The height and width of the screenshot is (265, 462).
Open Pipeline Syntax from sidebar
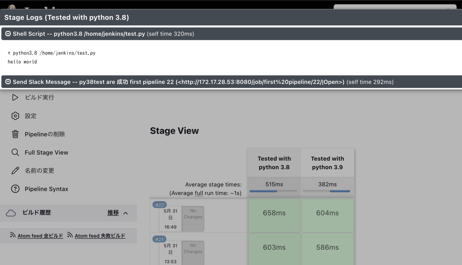coord(46,189)
